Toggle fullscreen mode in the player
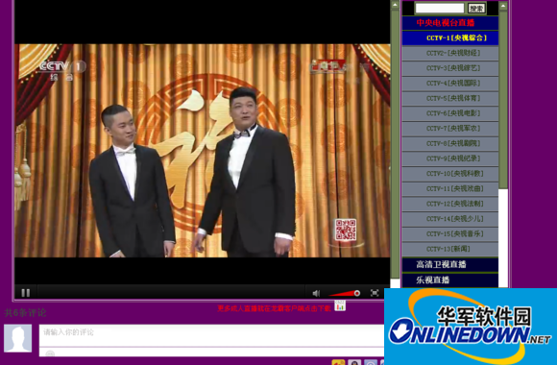 (x=375, y=293)
